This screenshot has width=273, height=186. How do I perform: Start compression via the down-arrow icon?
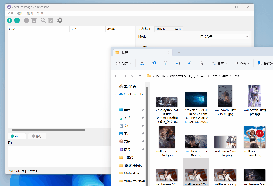[51, 20]
